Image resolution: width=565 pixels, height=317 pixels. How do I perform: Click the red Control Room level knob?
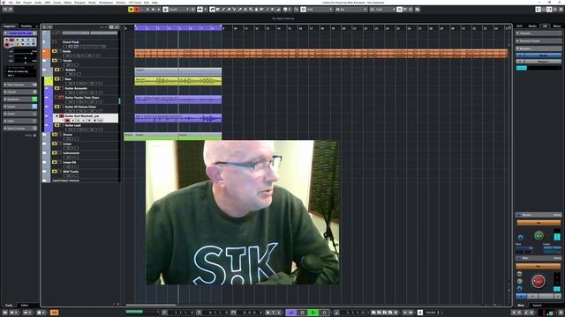pos(539,281)
